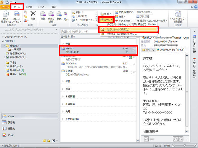This screenshot has height=148, width=198.
Task: Toggle flag on the Mariko message
Action: (134, 50)
